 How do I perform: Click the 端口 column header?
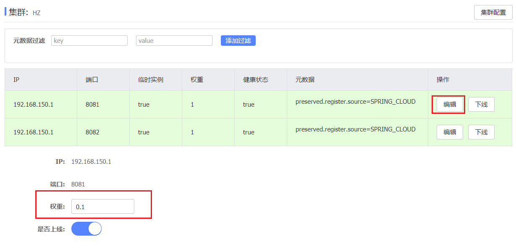tap(92, 80)
